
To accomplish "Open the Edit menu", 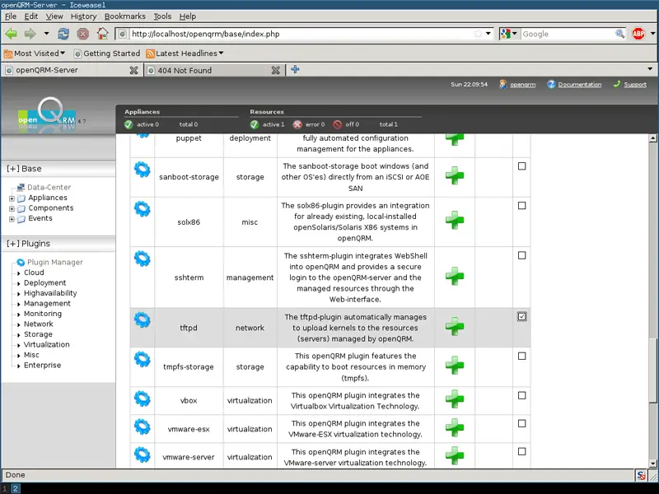I will [30, 16].
